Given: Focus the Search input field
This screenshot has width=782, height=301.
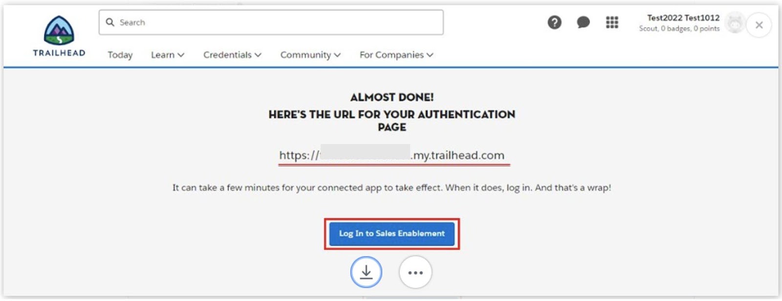Looking at the screenshot, I should (x=271, y=22).
